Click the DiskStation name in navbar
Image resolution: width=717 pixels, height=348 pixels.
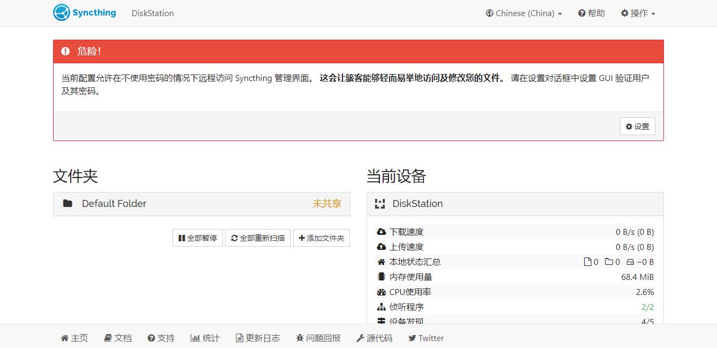(x=153, y=13)
